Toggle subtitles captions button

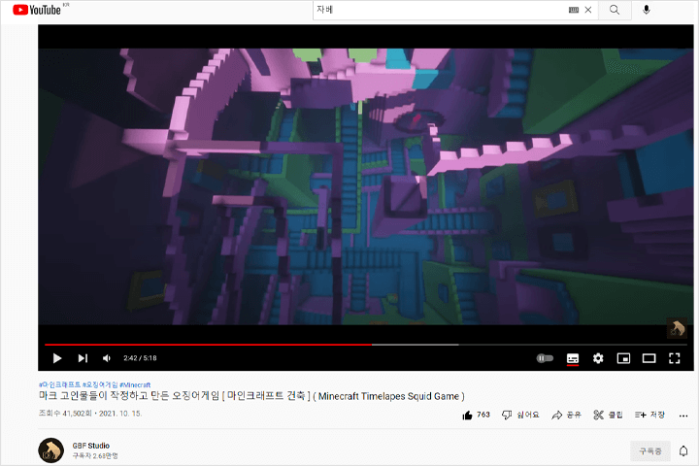(x=573, y=358)
